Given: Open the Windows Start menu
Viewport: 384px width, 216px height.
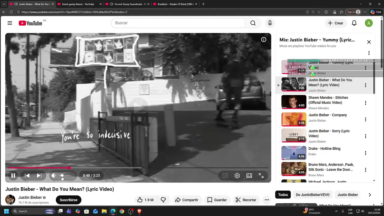Looking at the screenshot, I should point(6,211).
